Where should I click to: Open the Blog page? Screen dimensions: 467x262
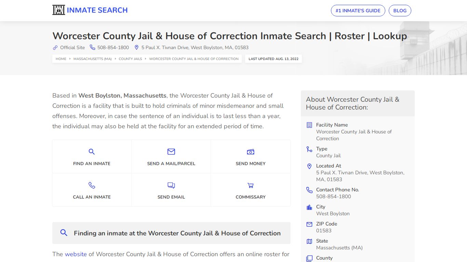[x=400, y=11]
